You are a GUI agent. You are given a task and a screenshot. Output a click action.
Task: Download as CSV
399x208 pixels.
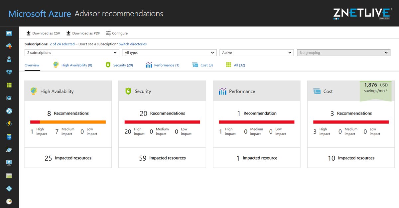click(44, 33)
